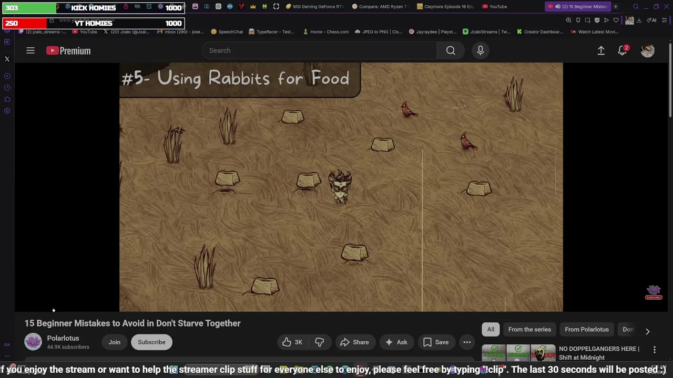Screen dimensions: 673x378
Task: Select the 15 Beginner Mistakes active tab
Action: pyautogui.click(x=577, y=6)
